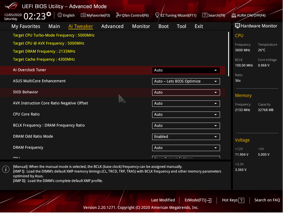Open the Ai Overclock Tuner dropdown

coord(186,70)
